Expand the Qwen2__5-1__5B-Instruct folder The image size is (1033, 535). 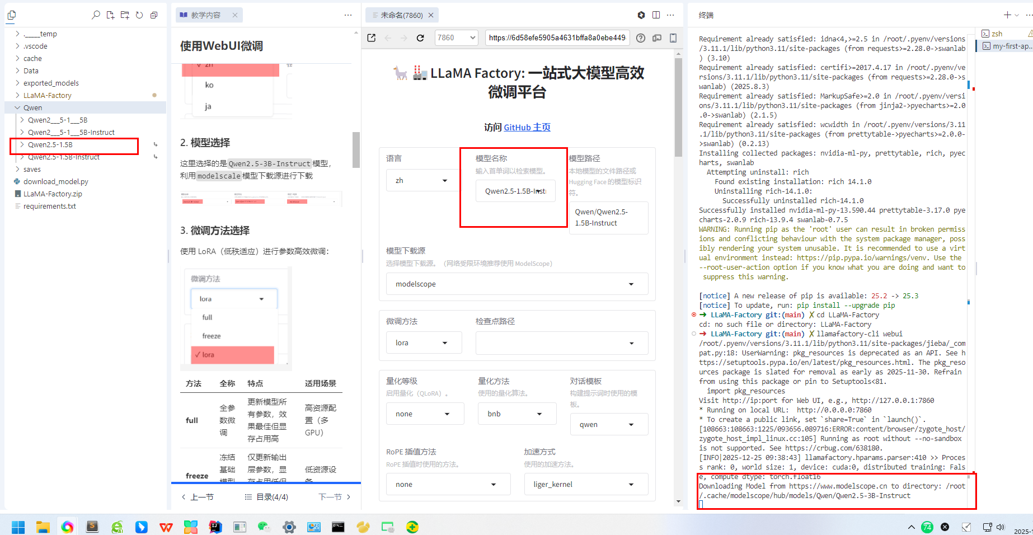coord(85,132)
